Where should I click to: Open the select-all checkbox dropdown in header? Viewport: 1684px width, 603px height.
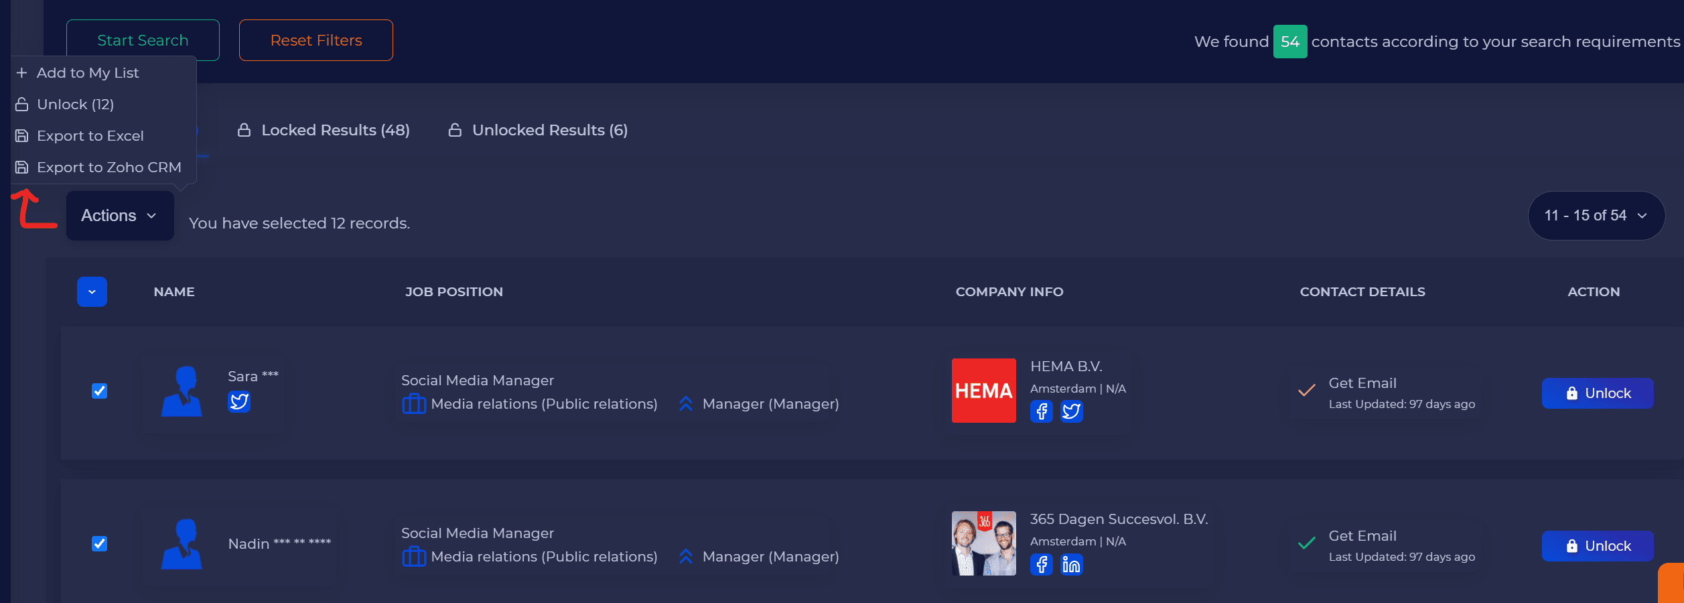coord(92,292)
